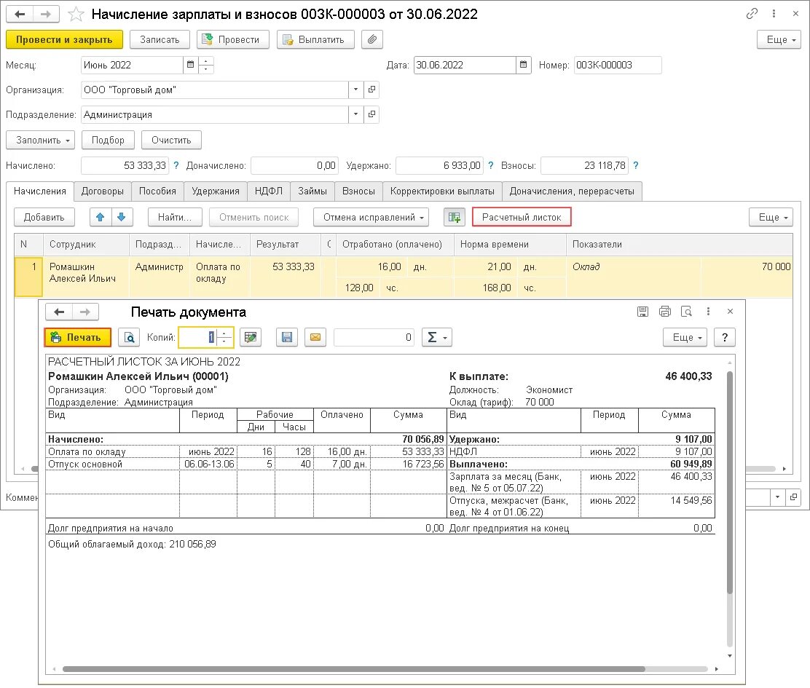The width and height of the screenshot is (810, 688).
Task: Click the Провести button
Action: point(233,40)
